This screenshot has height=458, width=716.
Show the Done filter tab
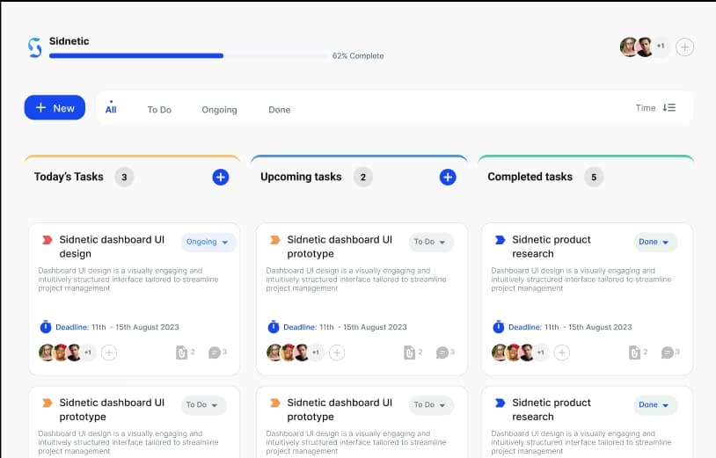point(279,110)
